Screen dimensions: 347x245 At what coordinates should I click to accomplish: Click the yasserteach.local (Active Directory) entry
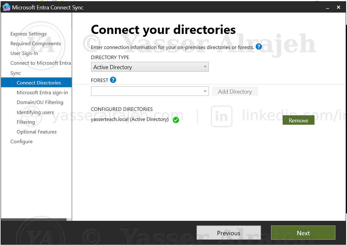pos(130,119)
